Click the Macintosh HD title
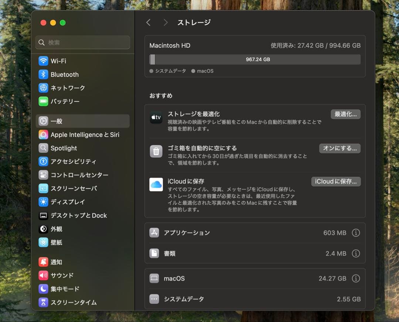 pyautogui.click(x=170, y=45)
